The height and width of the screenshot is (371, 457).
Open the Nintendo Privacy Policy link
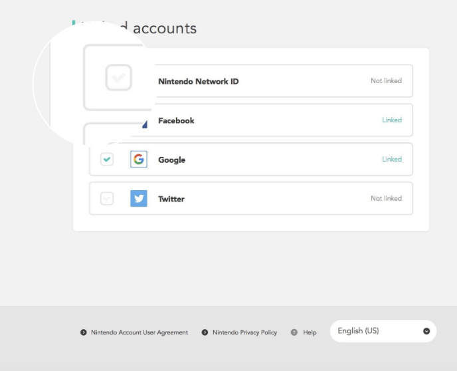point(245,332)
